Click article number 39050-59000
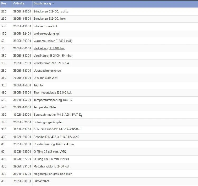Screen dimensions: 198x186 click(x=22, y=144)
